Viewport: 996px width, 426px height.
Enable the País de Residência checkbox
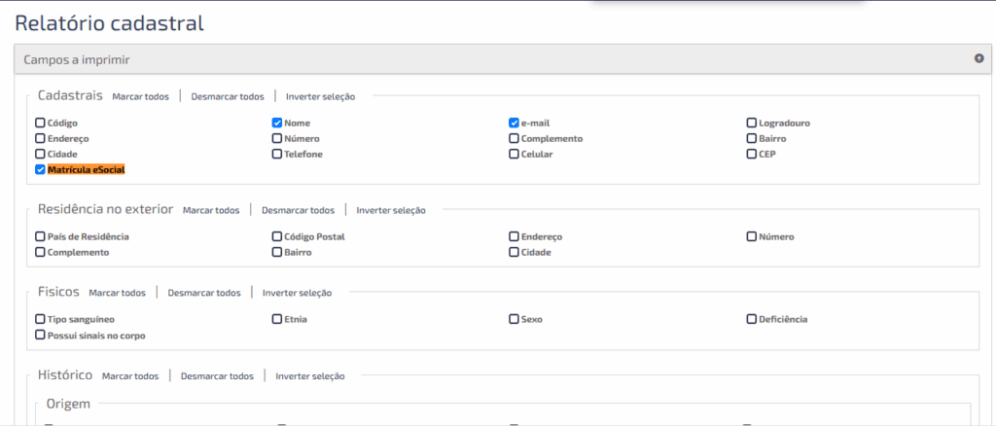point(40,236)
